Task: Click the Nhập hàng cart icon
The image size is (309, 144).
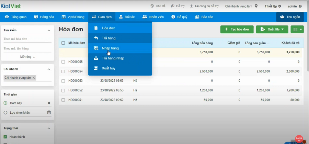Action: coord(96,48)
